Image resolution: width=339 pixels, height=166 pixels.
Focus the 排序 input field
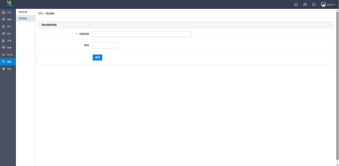point(105,45)
